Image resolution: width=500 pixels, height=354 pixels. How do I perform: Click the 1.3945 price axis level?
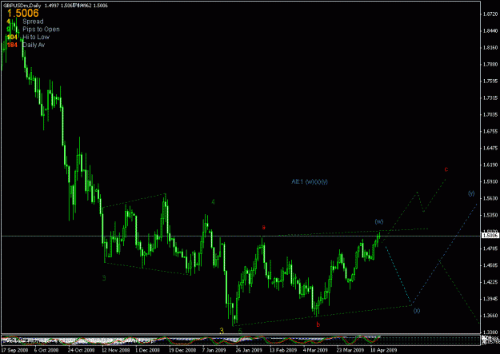click(490, 299)
